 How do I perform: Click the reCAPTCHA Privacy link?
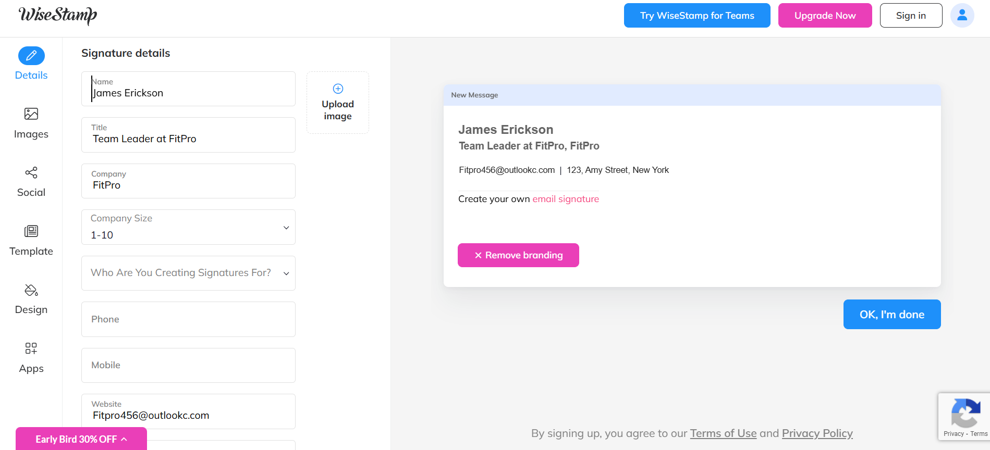954,434
